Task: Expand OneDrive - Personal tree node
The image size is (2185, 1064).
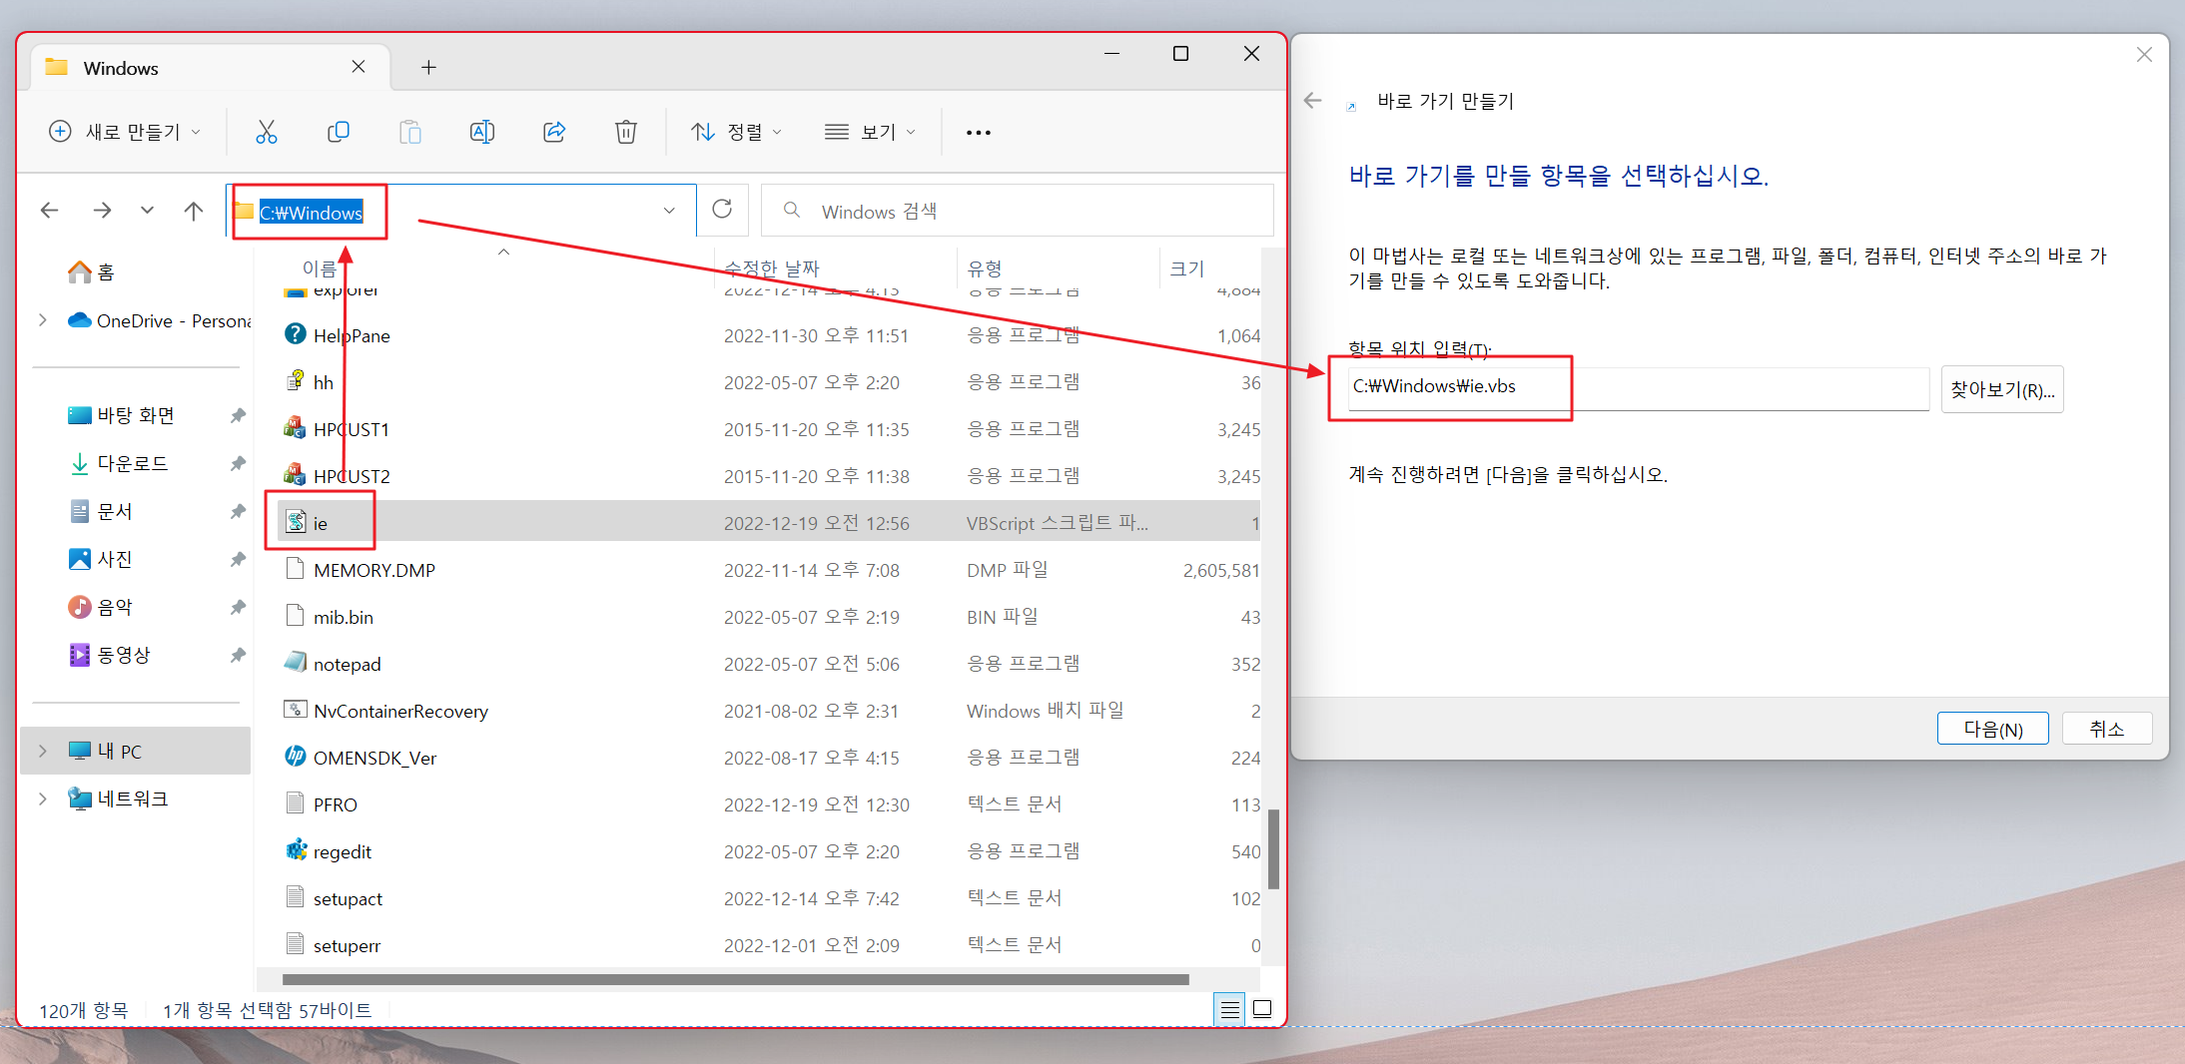Action: point(42,320)
